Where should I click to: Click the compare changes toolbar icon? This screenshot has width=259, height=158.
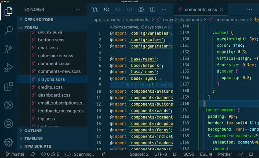(95, 9)
